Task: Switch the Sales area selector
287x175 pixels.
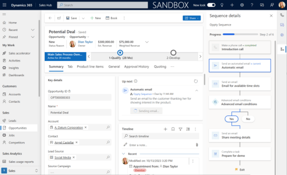Action: pos(19,171)
